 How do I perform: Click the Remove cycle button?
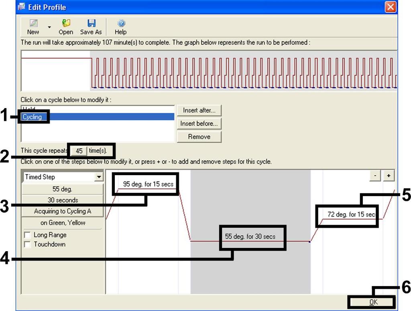click(x=199, y=137)
